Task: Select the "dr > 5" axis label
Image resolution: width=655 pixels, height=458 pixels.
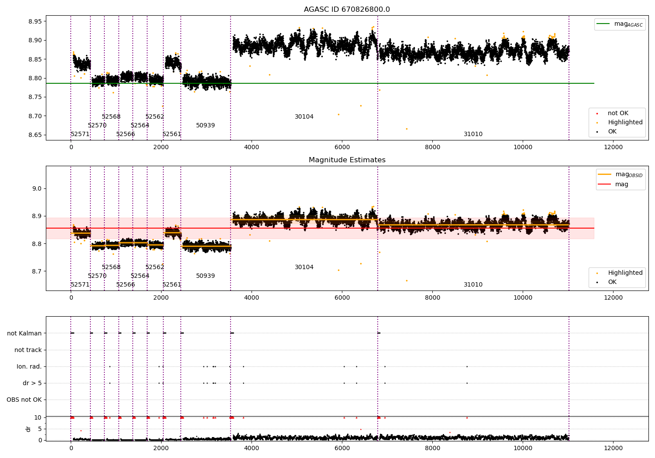Action: click(32, 383)
